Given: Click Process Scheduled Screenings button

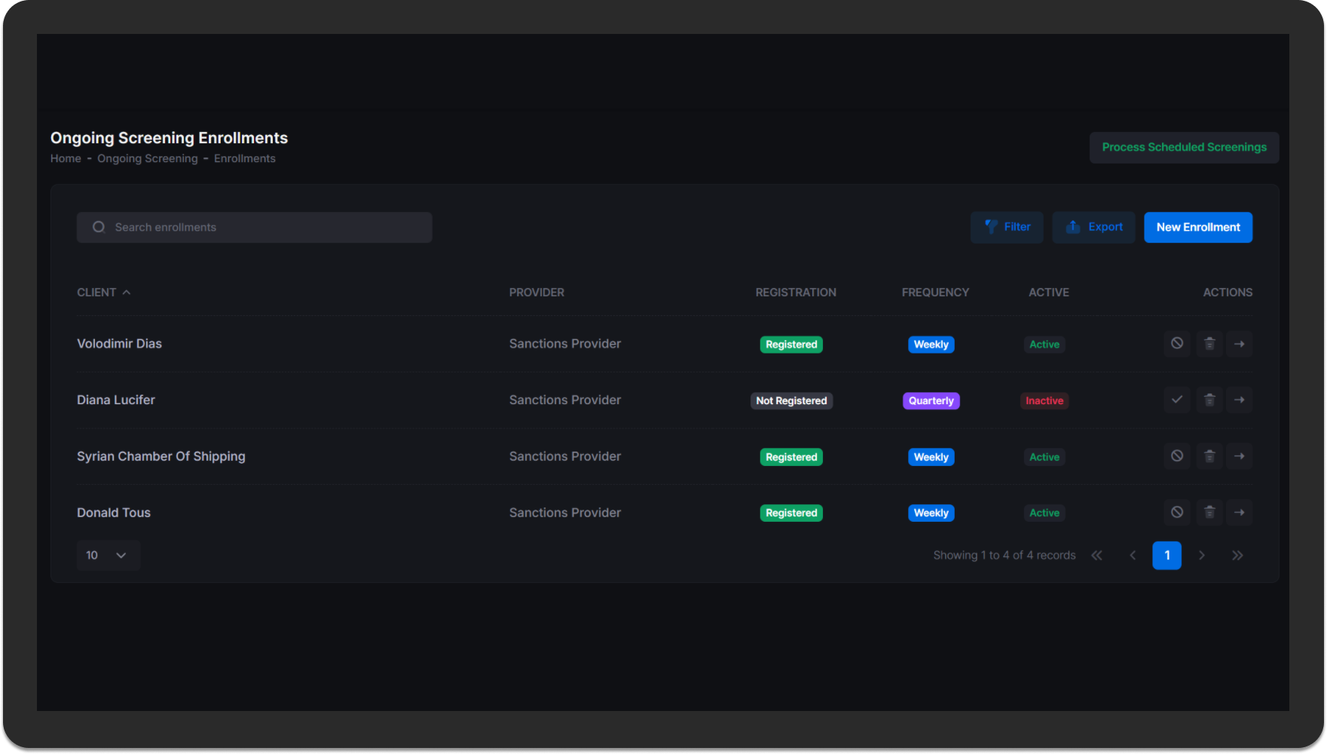Looking at the screenshot, I should pyautogui.click(x=1183, y=147).
